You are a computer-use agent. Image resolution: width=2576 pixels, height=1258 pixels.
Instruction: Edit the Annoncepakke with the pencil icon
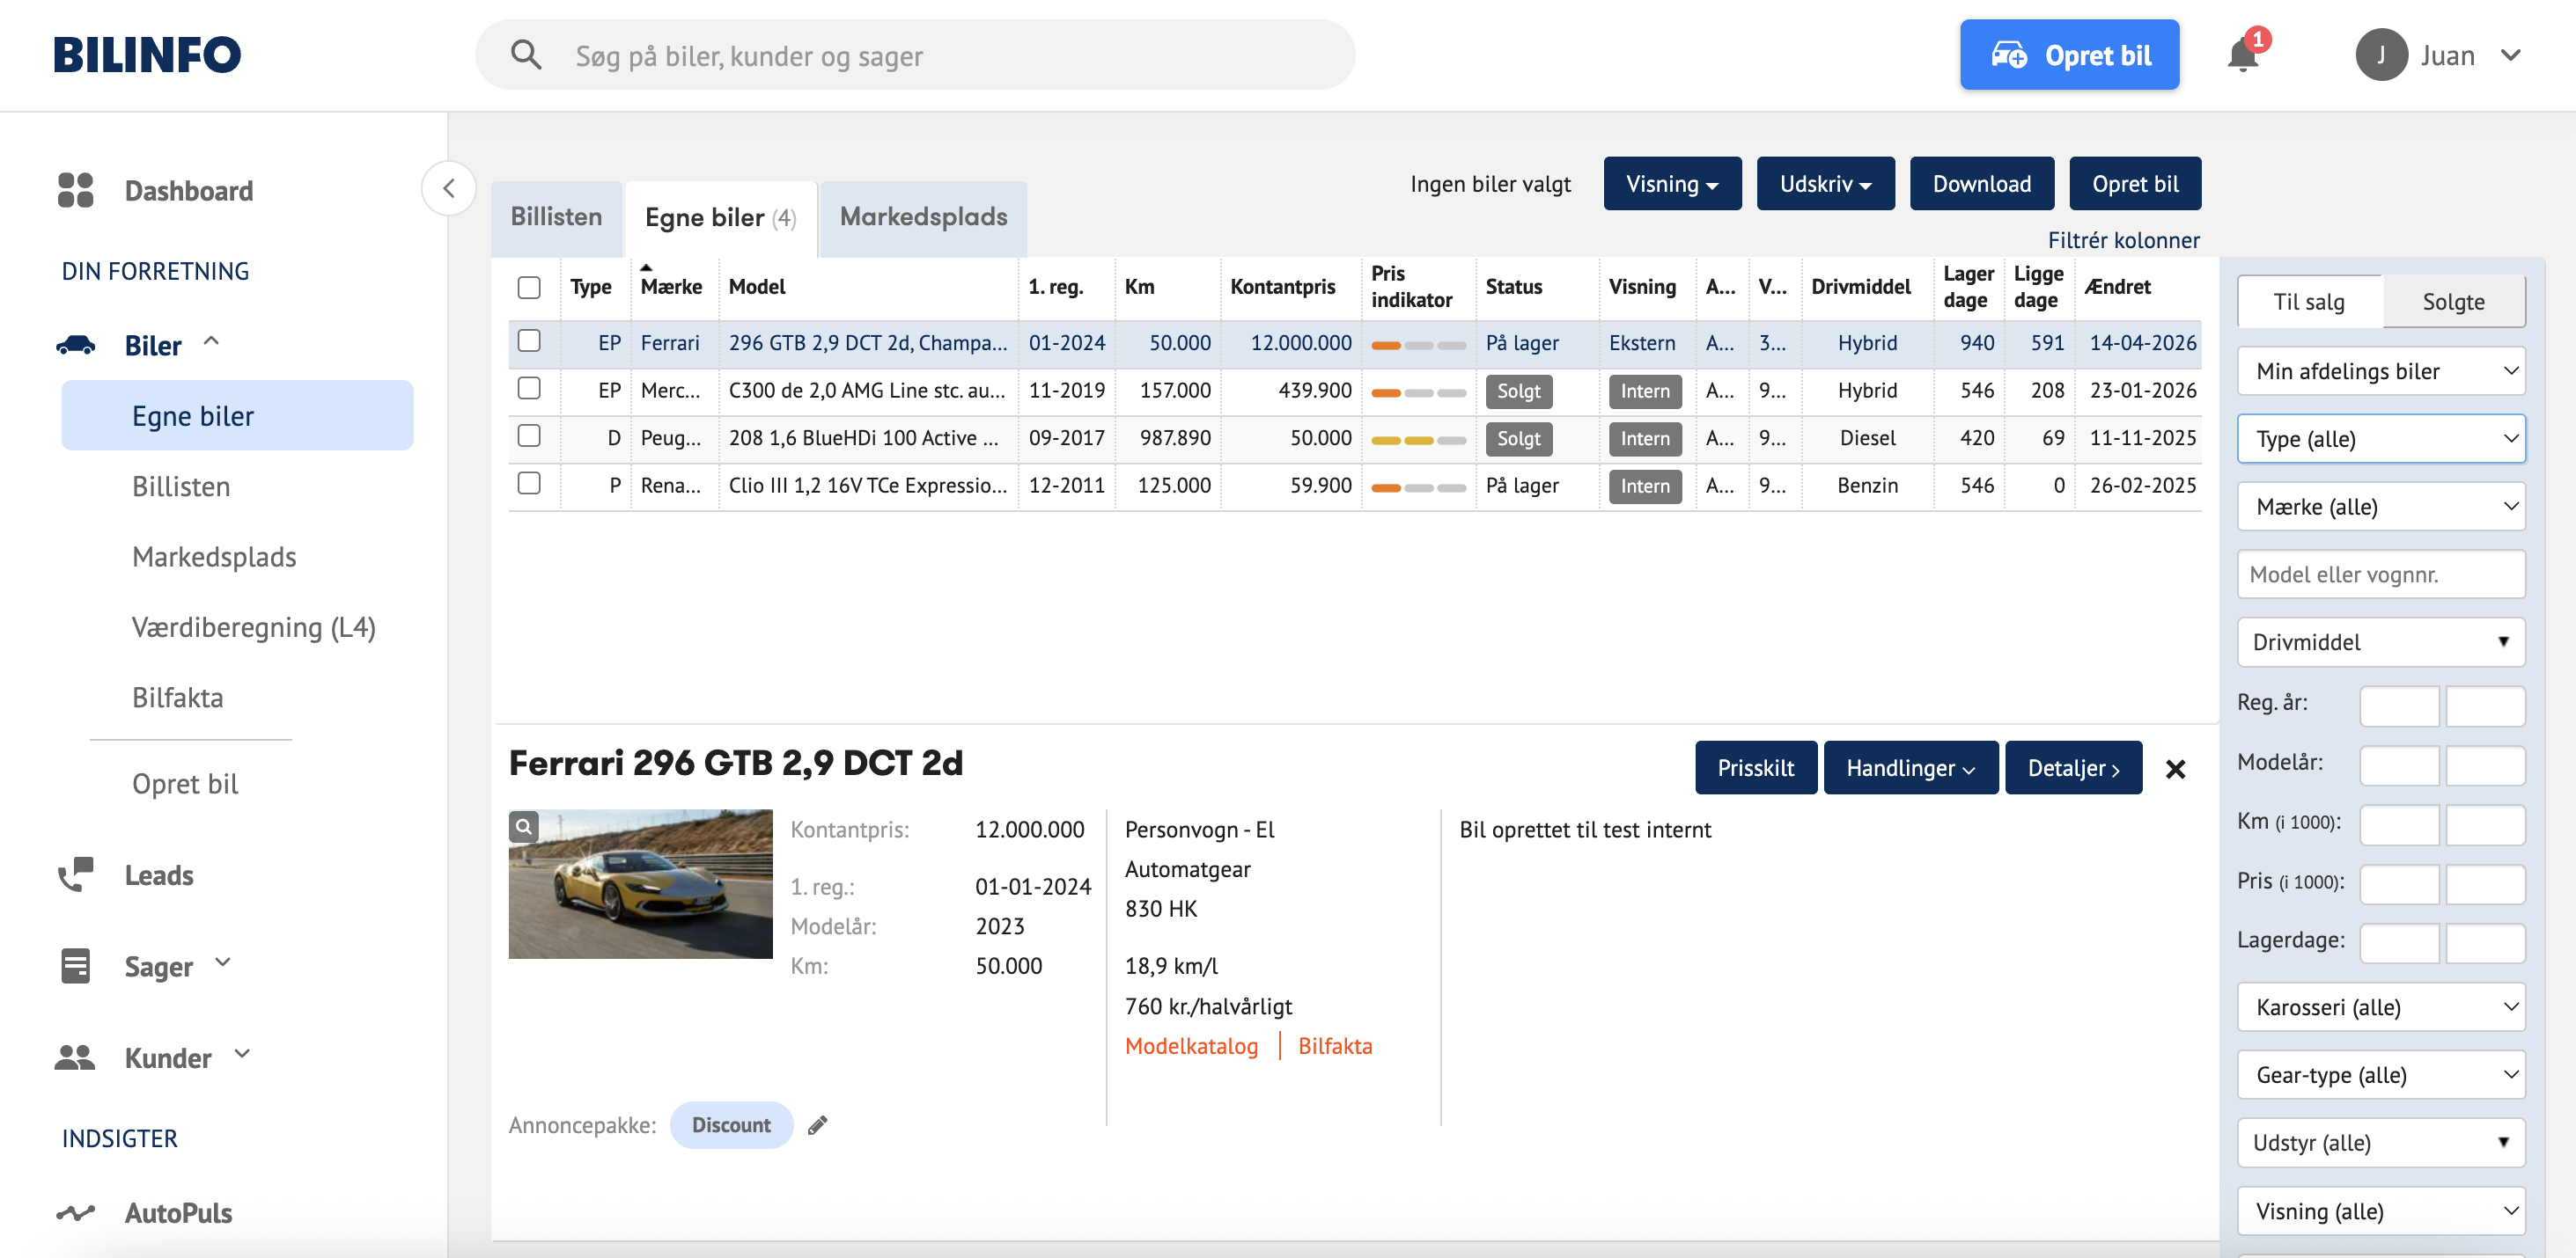(x=818, y=1125)
